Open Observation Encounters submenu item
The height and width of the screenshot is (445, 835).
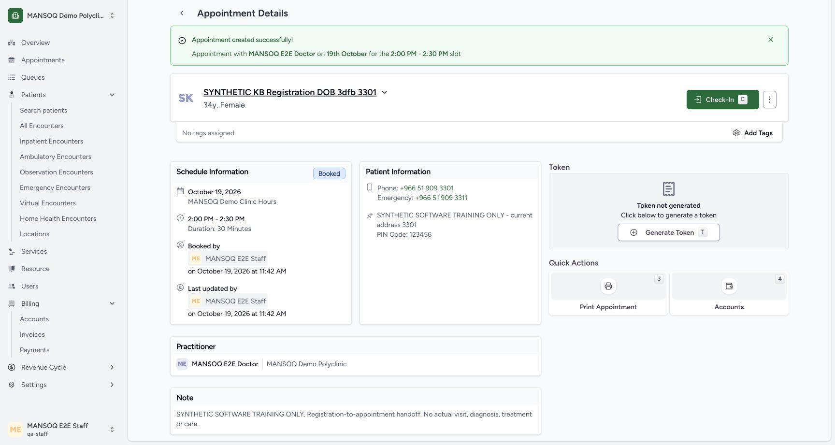pos(57,172)
